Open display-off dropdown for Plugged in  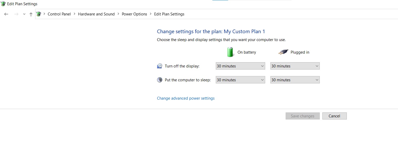pos(295,66)
